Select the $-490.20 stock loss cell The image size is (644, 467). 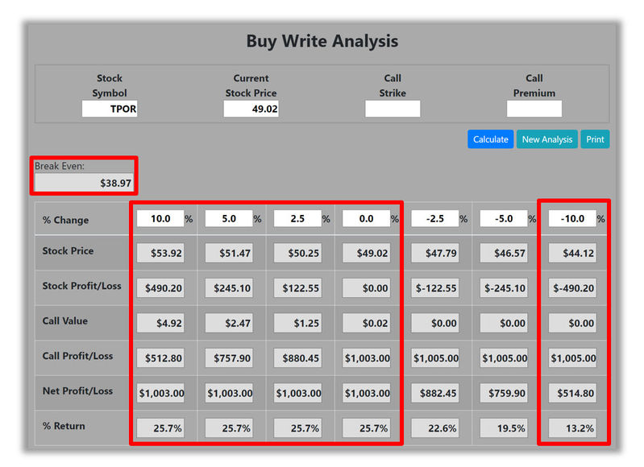(x=572, y=288)
